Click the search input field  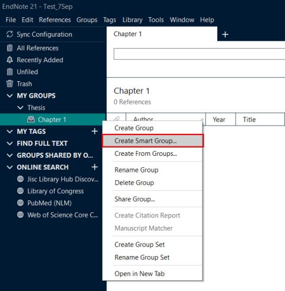click(x=199, y=54)
